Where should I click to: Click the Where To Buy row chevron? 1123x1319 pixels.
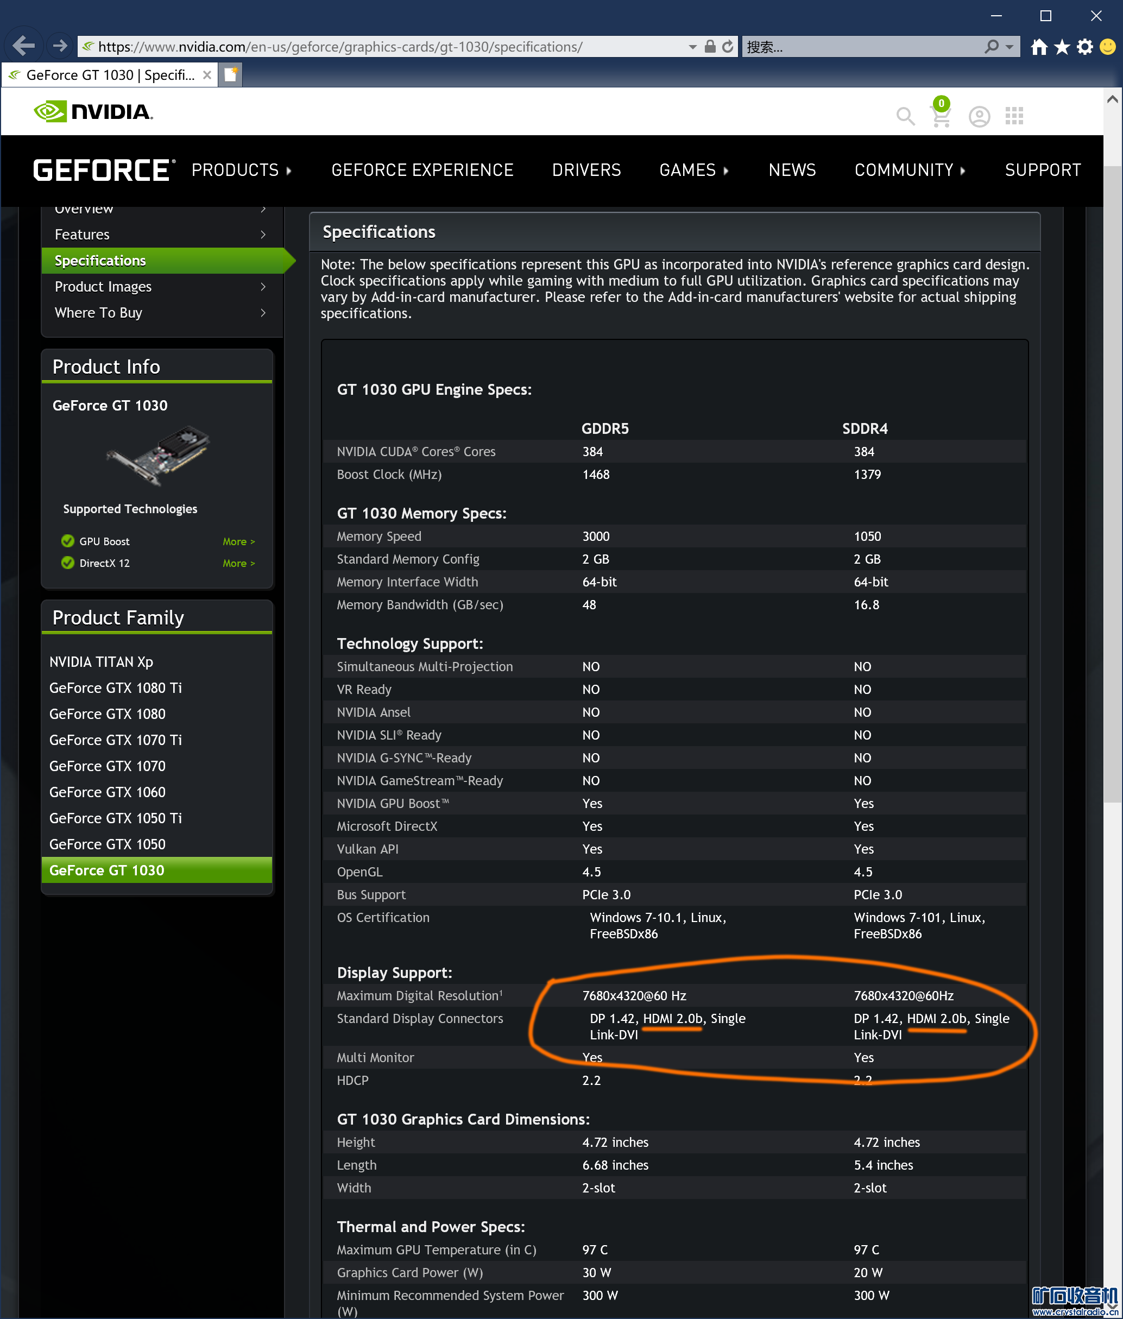coord(263,313)
